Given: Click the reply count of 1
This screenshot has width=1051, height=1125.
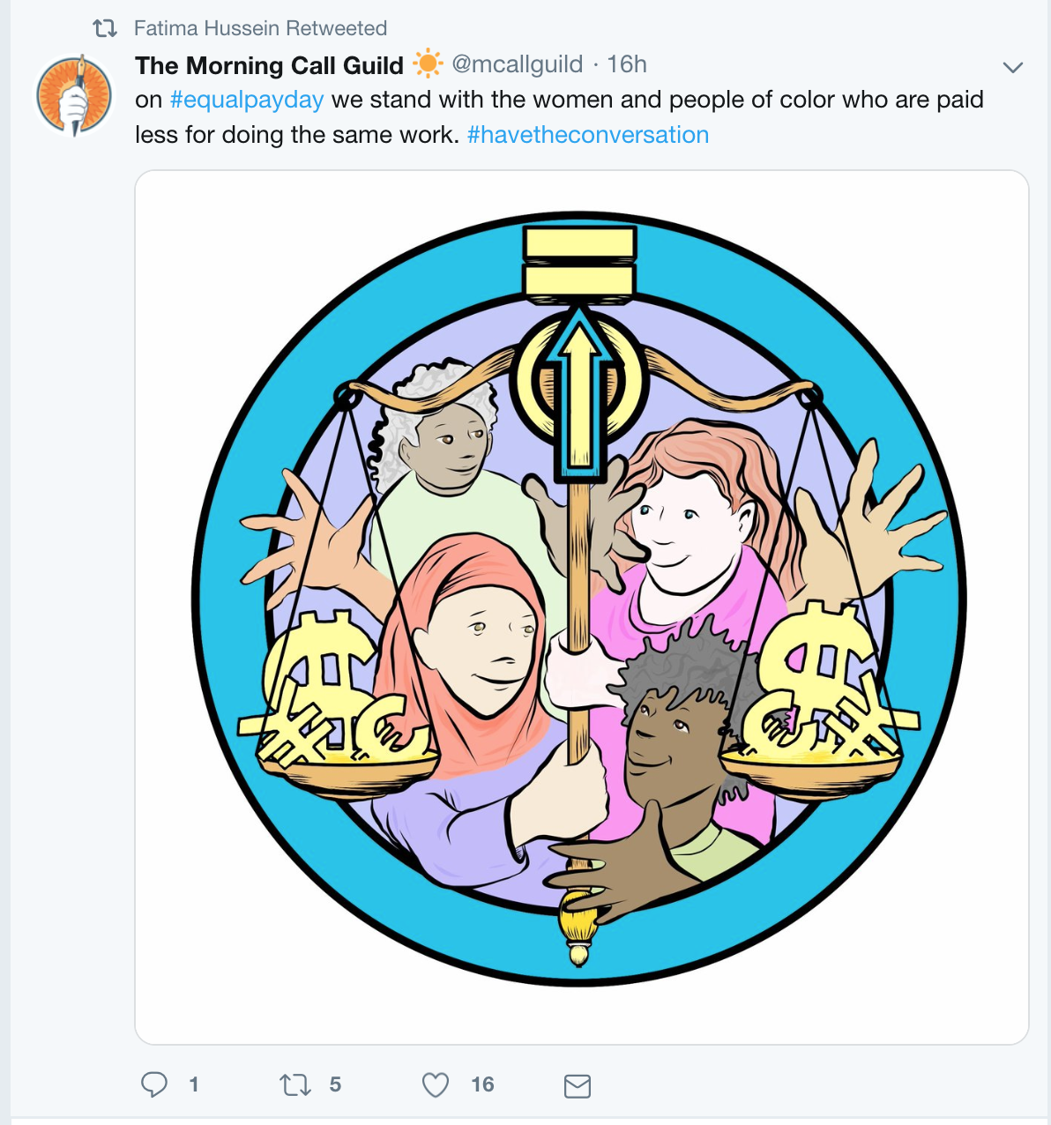Looking at the screenshot, I should coord(194,1084).
